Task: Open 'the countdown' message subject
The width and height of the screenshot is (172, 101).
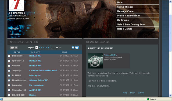Action: [36, 85]
